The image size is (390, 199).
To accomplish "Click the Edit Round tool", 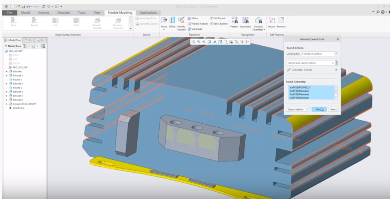I will pos(218,18).
